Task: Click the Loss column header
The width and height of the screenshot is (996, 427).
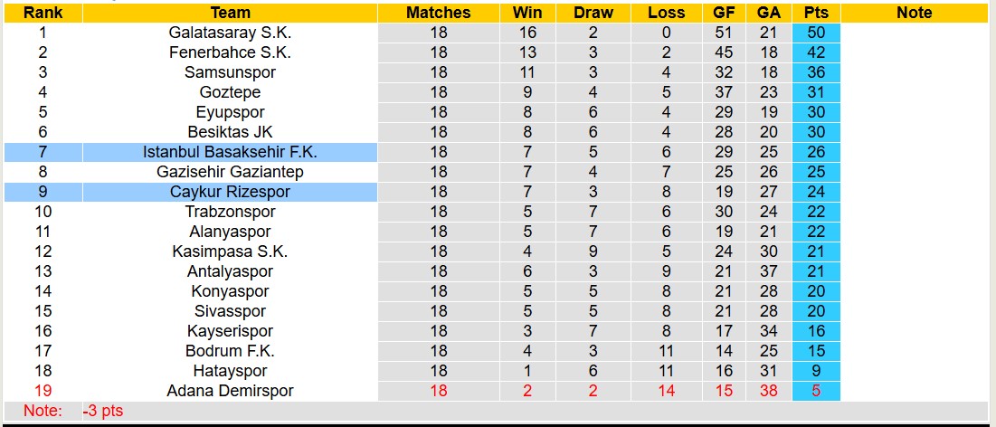Action: tap(667, 13)
